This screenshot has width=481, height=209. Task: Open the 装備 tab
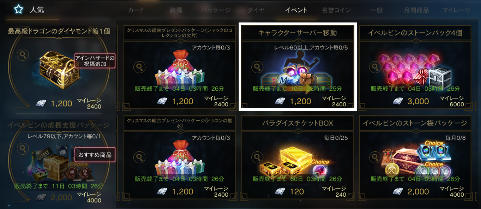click(176, 10)
